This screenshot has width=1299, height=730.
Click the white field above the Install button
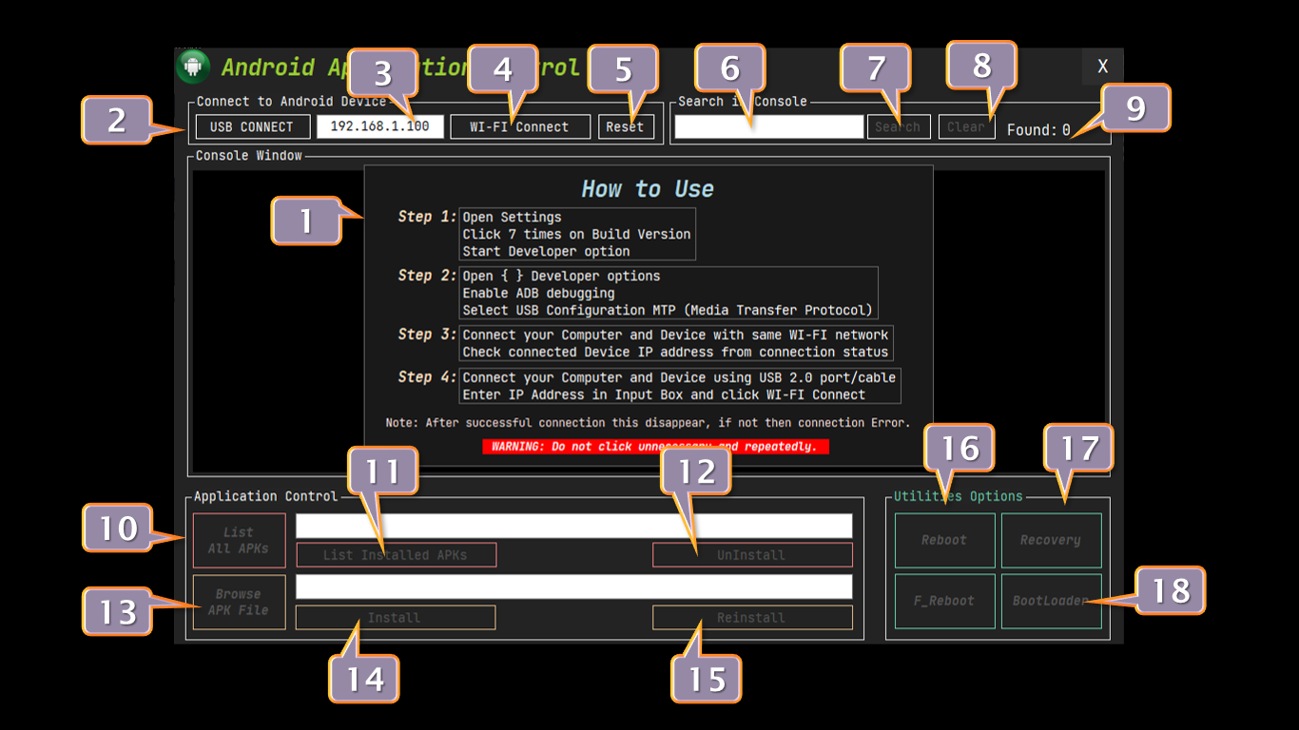click(x=574, y=586)
